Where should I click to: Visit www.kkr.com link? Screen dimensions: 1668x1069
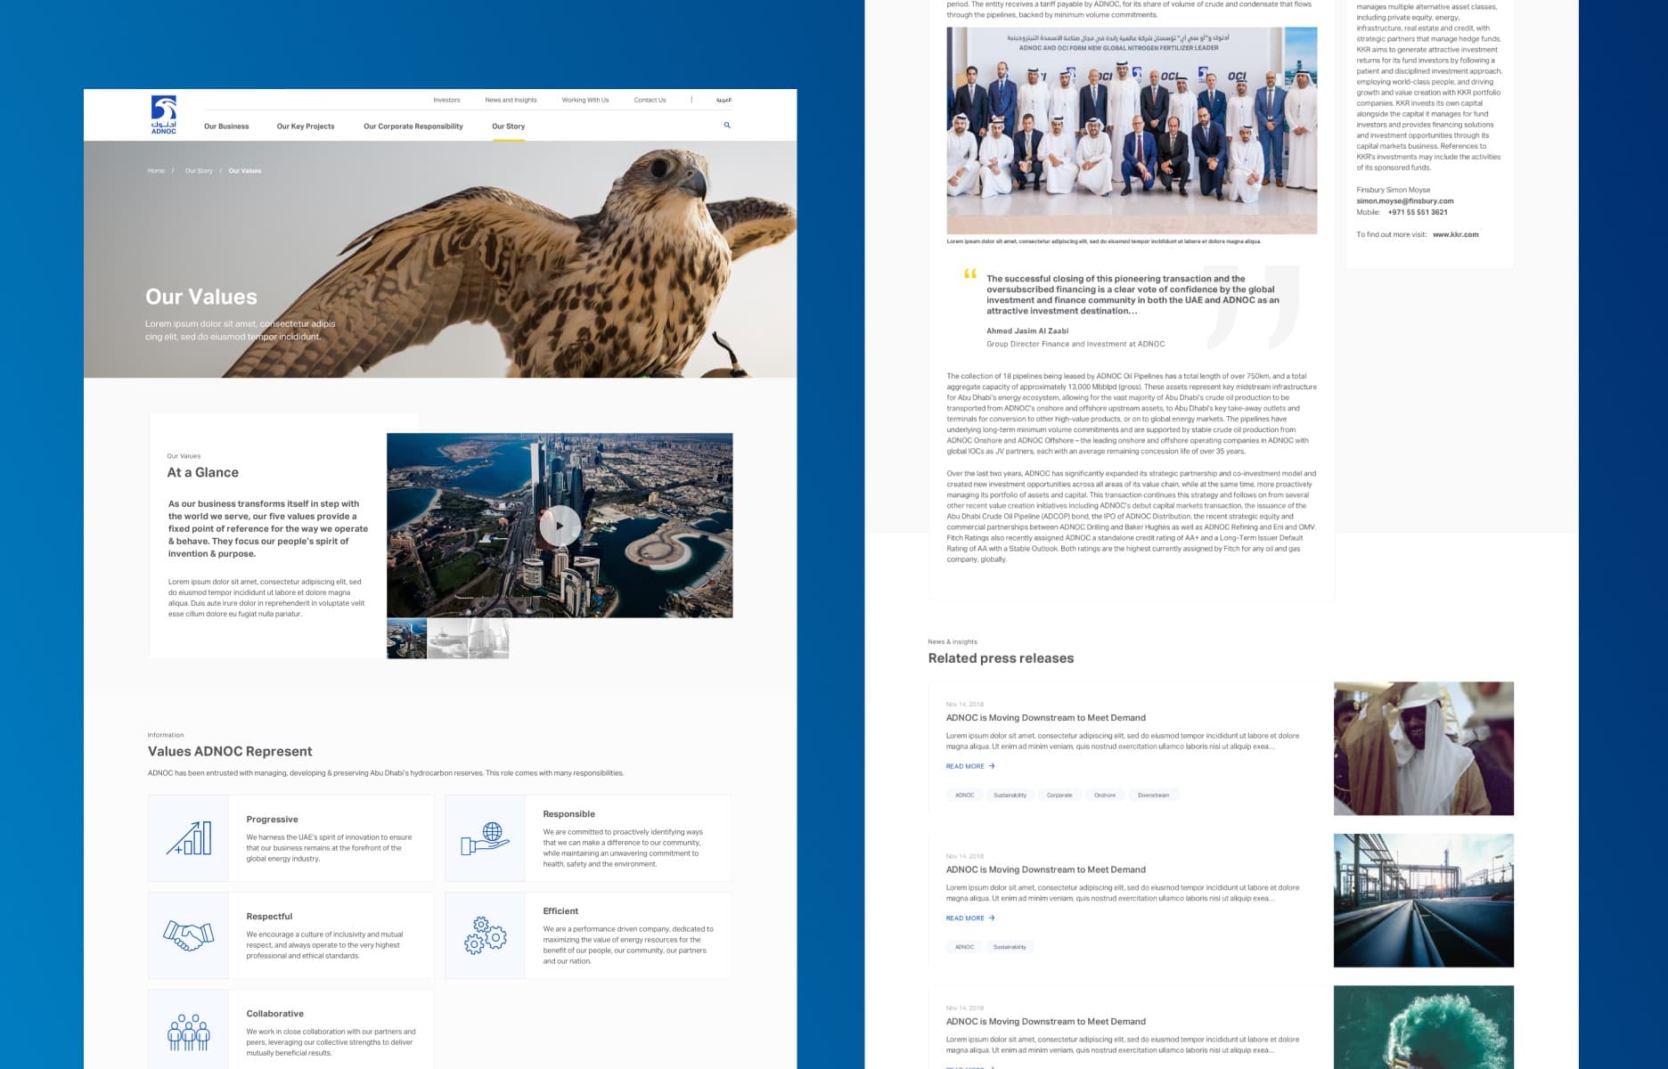(x=1455, y=235)
